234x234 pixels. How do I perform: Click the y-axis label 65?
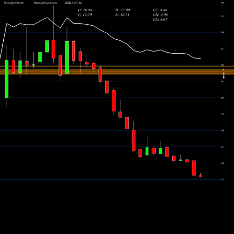pyautogui.click(x=222, y=16)
